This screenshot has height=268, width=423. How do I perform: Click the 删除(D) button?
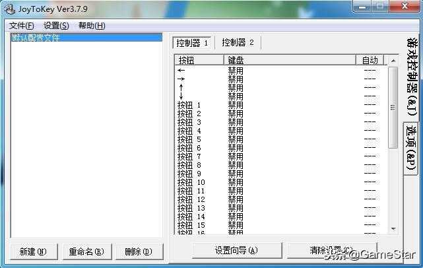[x=139, y=251]
